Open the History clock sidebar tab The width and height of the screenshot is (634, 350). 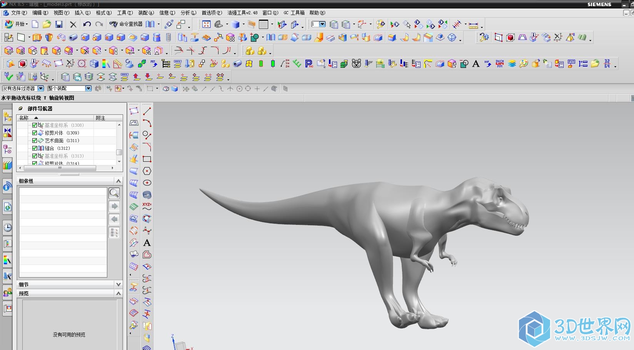click(x=7, y=228)
